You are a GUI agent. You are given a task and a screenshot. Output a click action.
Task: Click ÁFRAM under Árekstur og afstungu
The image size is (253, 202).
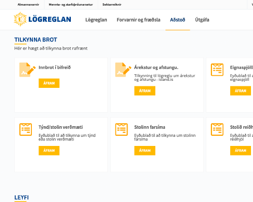[x=145, y=91]
